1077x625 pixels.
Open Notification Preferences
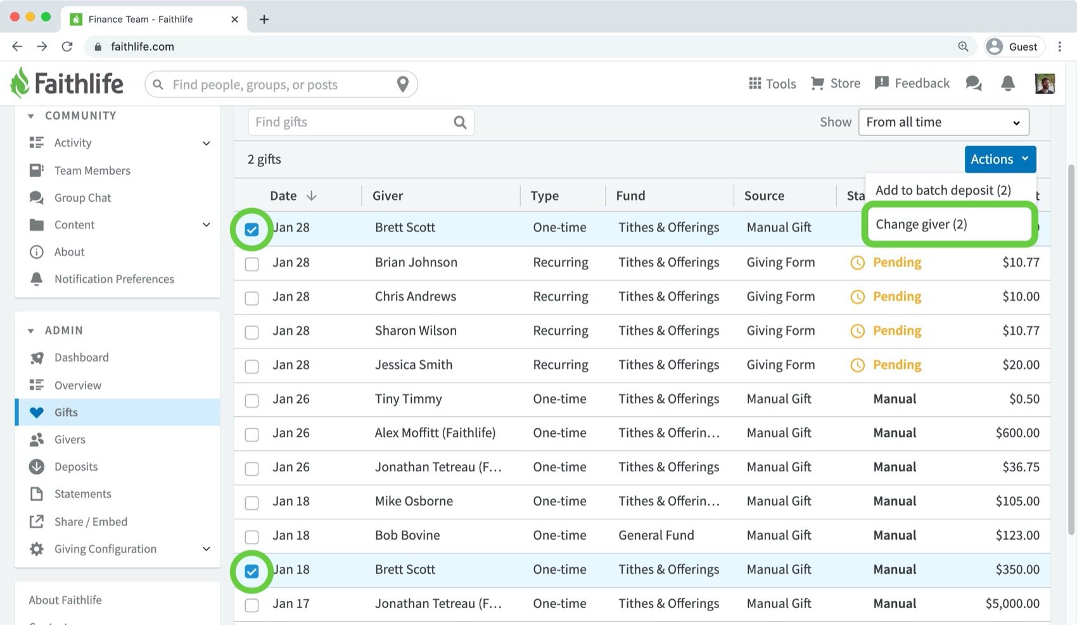114,279
